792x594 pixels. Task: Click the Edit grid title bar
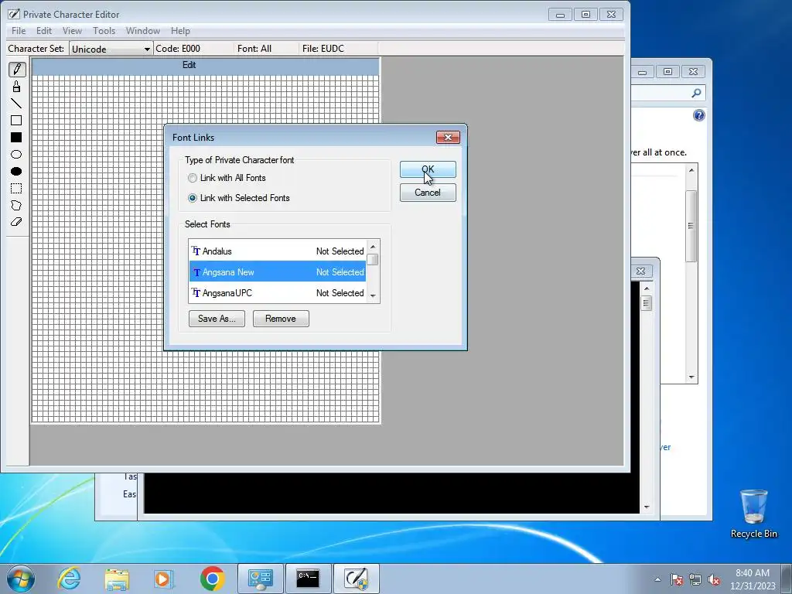(206, 66)
